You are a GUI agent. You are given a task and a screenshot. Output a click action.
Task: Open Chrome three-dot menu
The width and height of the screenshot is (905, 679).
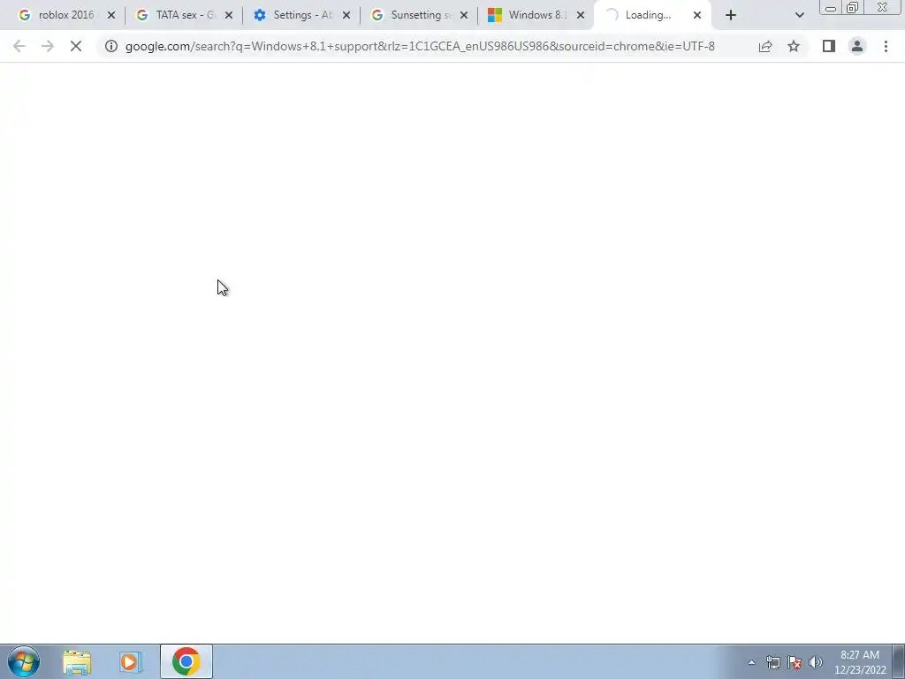pyautogui.click(x=886, y=46)
